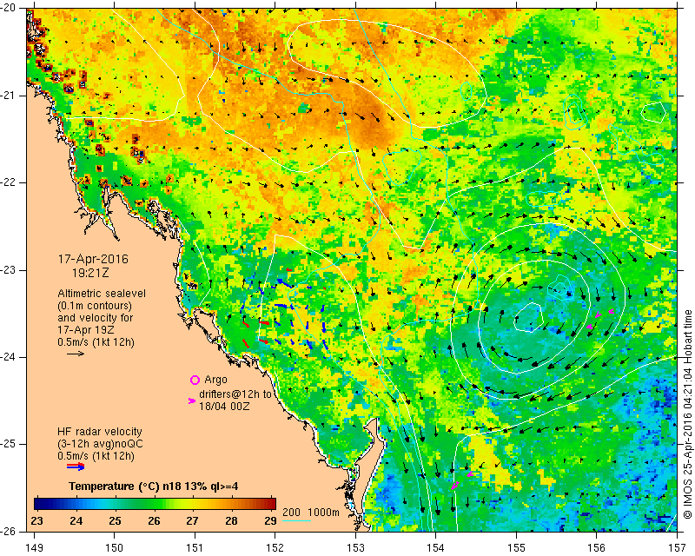Click the longitude axis label 150

pos(115,549)
